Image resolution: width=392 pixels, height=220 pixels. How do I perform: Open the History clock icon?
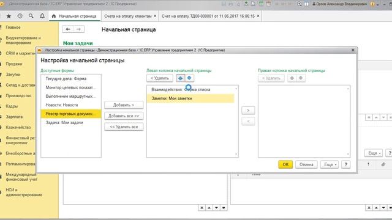20,16
